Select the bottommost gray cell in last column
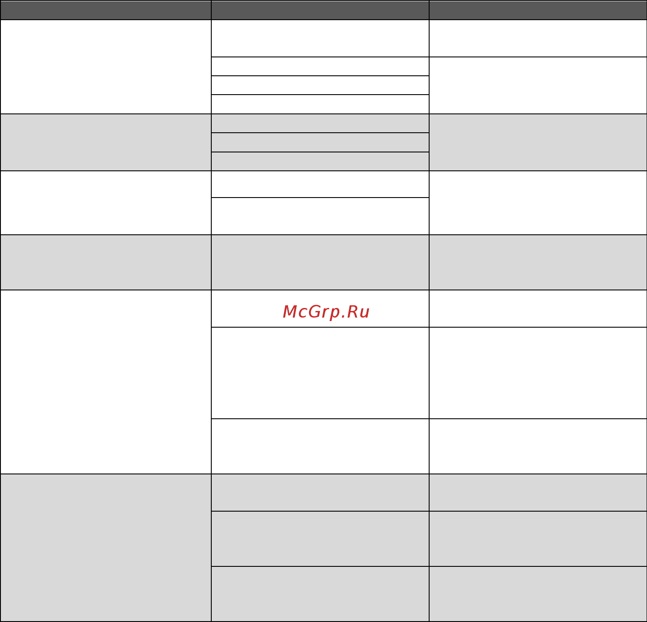 [x=538, y=594]
